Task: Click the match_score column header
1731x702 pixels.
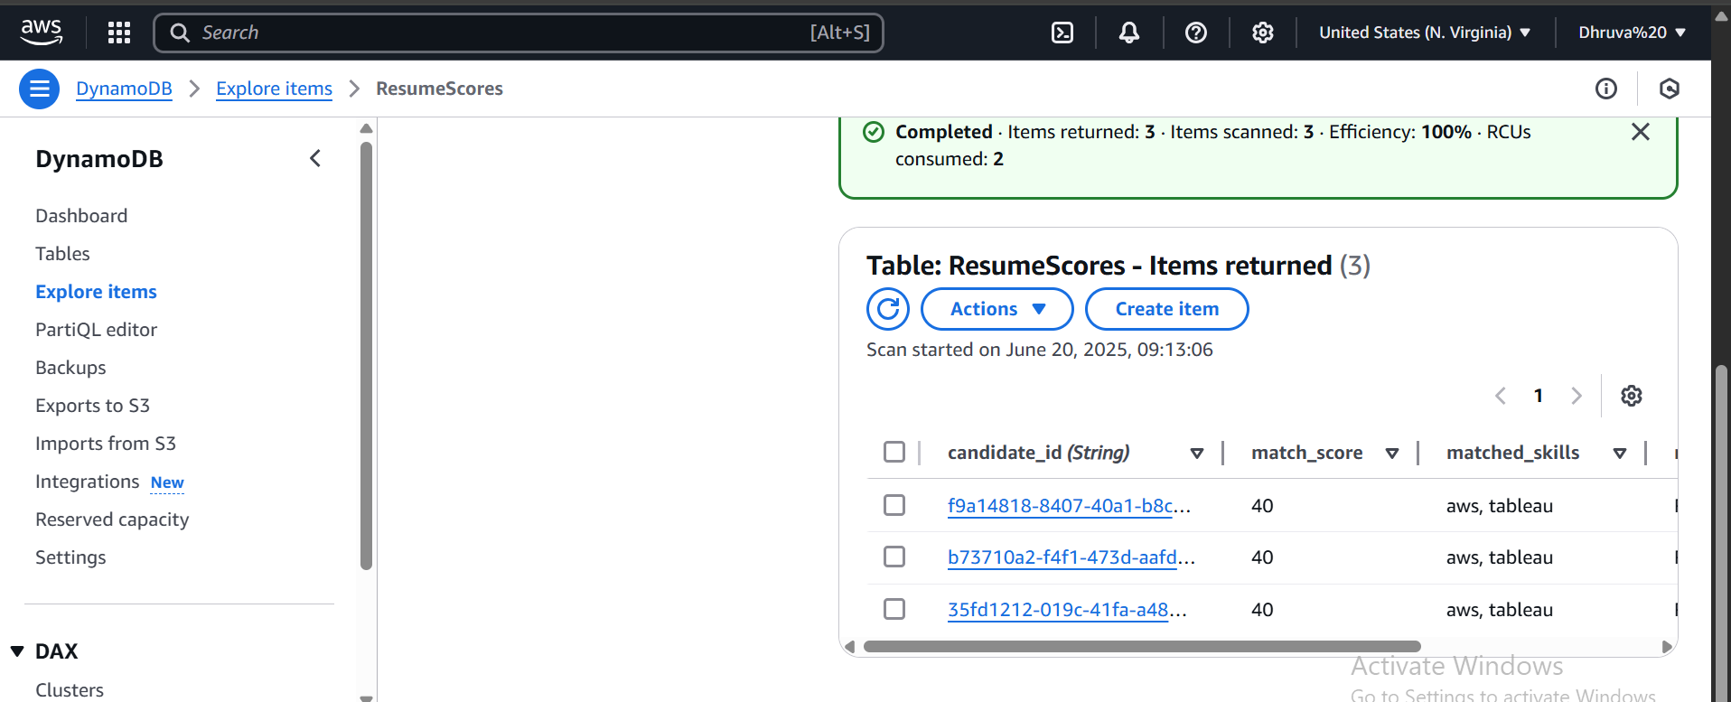Action: click(1306, 453)
